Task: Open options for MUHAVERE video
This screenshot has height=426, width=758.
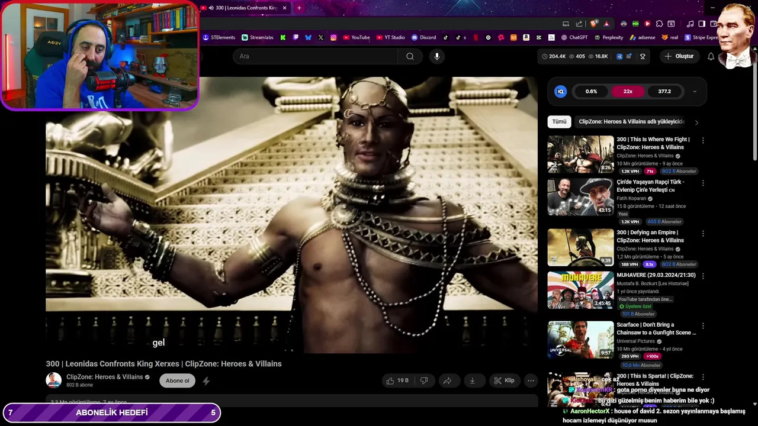Action: (x=703, y=276)
